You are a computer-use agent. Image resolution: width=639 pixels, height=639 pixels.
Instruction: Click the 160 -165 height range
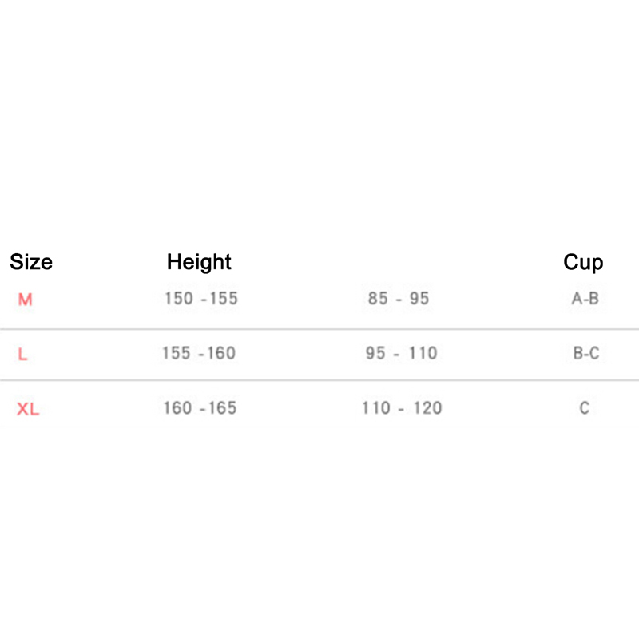[x=200, y=408]
